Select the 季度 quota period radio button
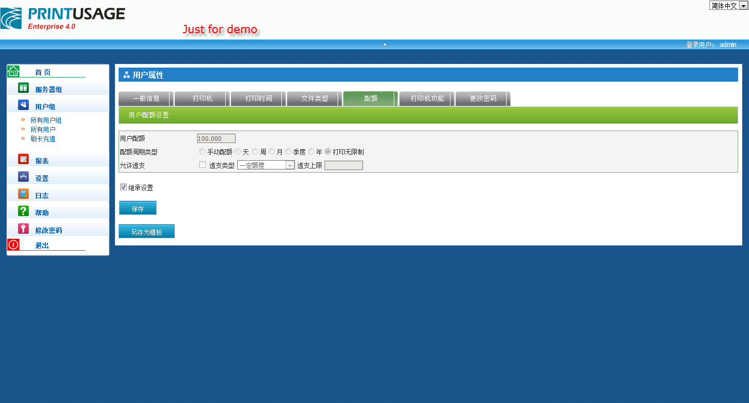 coord(288,152)
